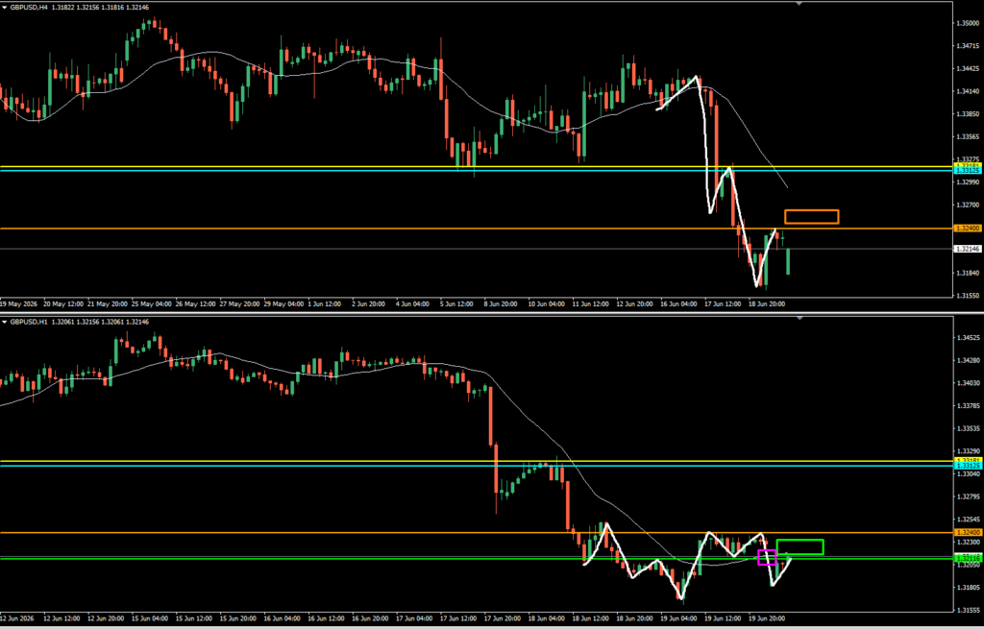Click the chart shift triangle on H4 chart
The height and width of the screenshot is (629, 984).
coord(799,4)
